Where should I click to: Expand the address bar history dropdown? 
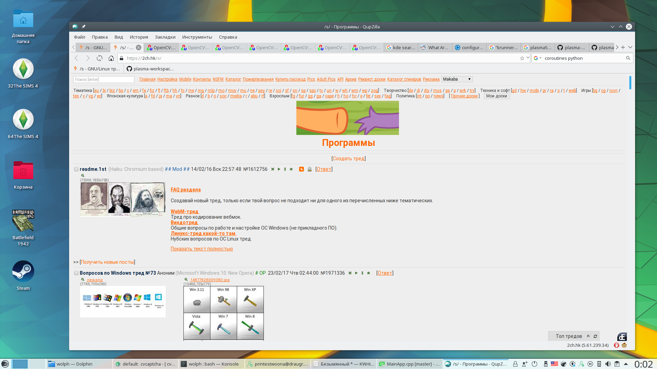528,58
